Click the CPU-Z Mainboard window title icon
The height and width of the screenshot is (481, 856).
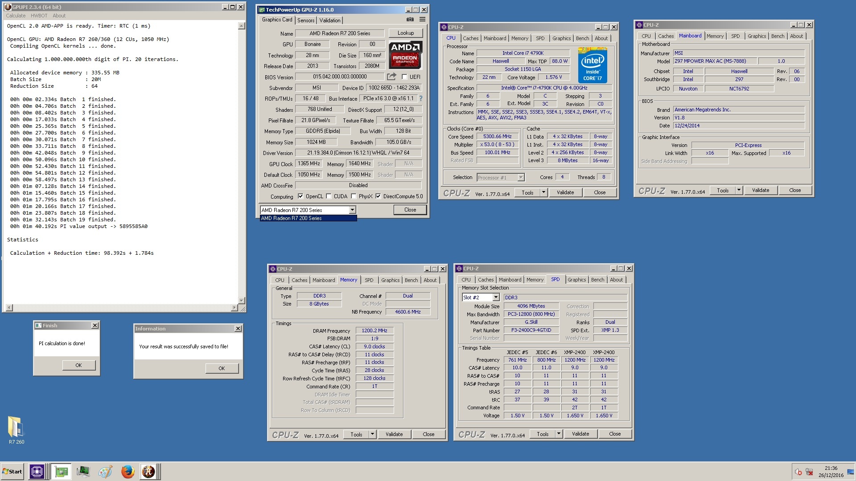pyautogui.click(x=639, y=25)
